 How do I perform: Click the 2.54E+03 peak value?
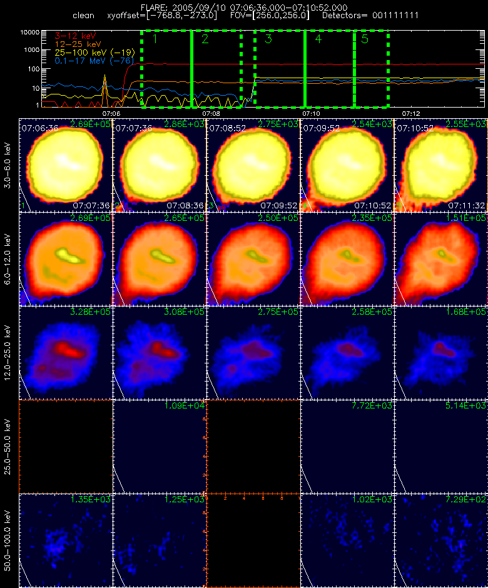[372, 124]
